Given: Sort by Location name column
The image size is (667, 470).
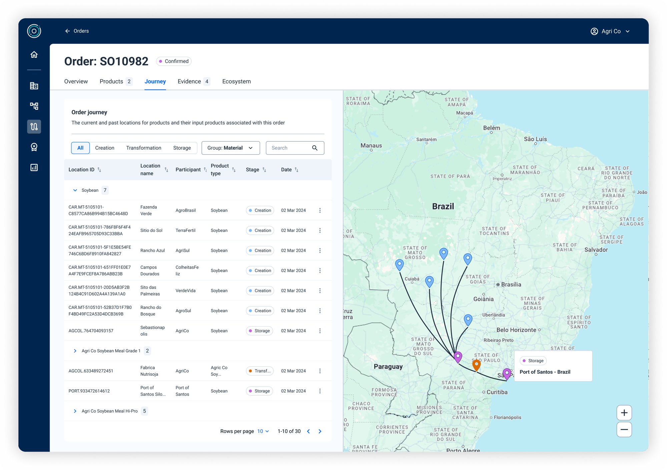Looking at the screenshot, I should (x=166, y=170).
